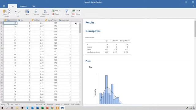Click the Redo arrow
This screenshot has width=196, height=110.
coord(19,12)
